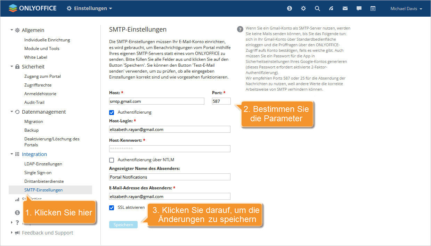Screen dimensions: 431x246
Task: Click the Host-Login input field
Action: pyautogui.click(x=170, y=129)
